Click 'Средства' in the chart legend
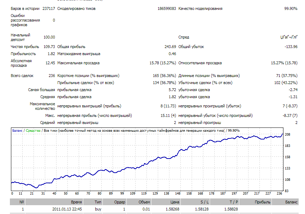Screen dimensions: 305x214 click(x=33, y=131)
